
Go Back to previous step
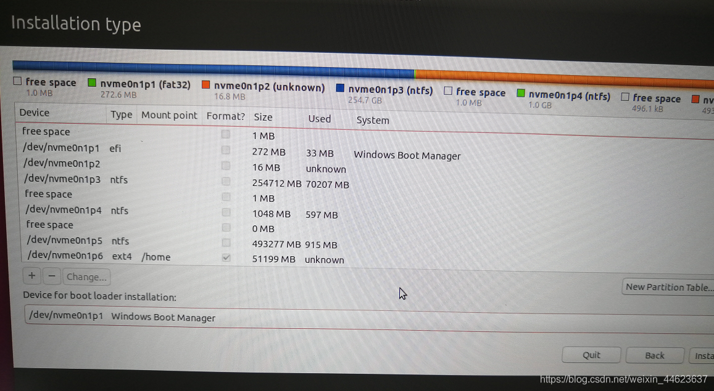click(654, 355)
